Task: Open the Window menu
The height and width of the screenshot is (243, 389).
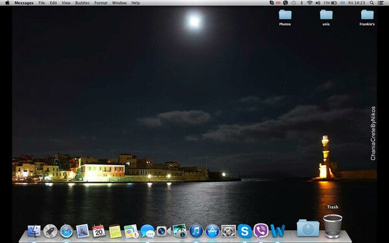Action: tap(119, 3)
